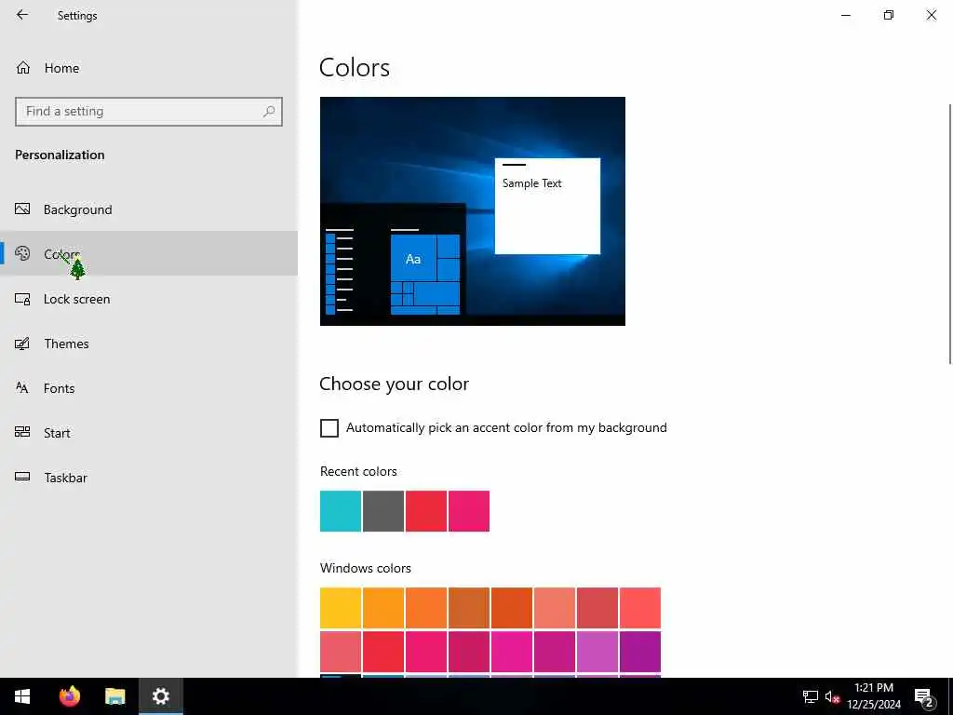Restore down the Settings window

pyautogui.click(x=889, y=15)
